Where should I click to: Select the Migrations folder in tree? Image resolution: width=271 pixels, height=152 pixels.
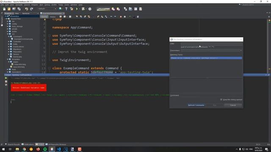[17, 49]
